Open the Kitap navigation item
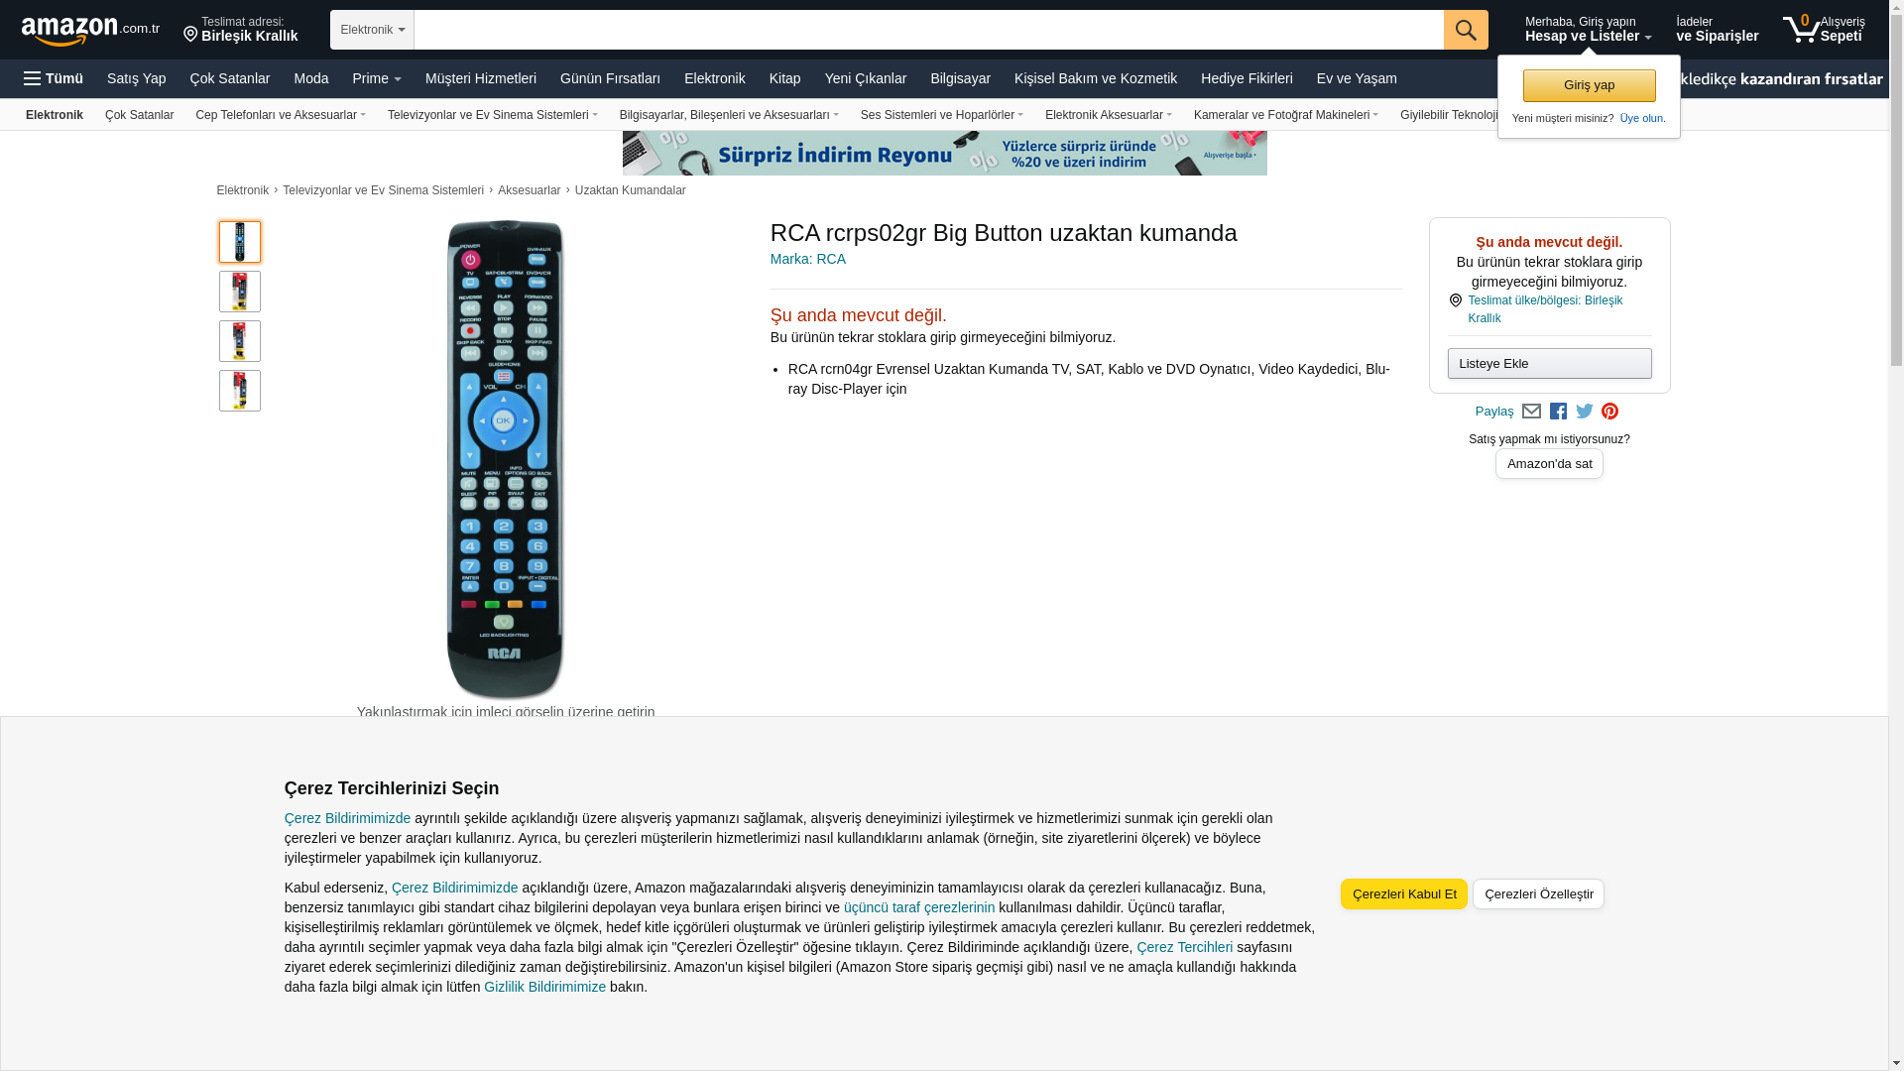This screenshot has width=1904, height=1071. click(x=784, y=78)
